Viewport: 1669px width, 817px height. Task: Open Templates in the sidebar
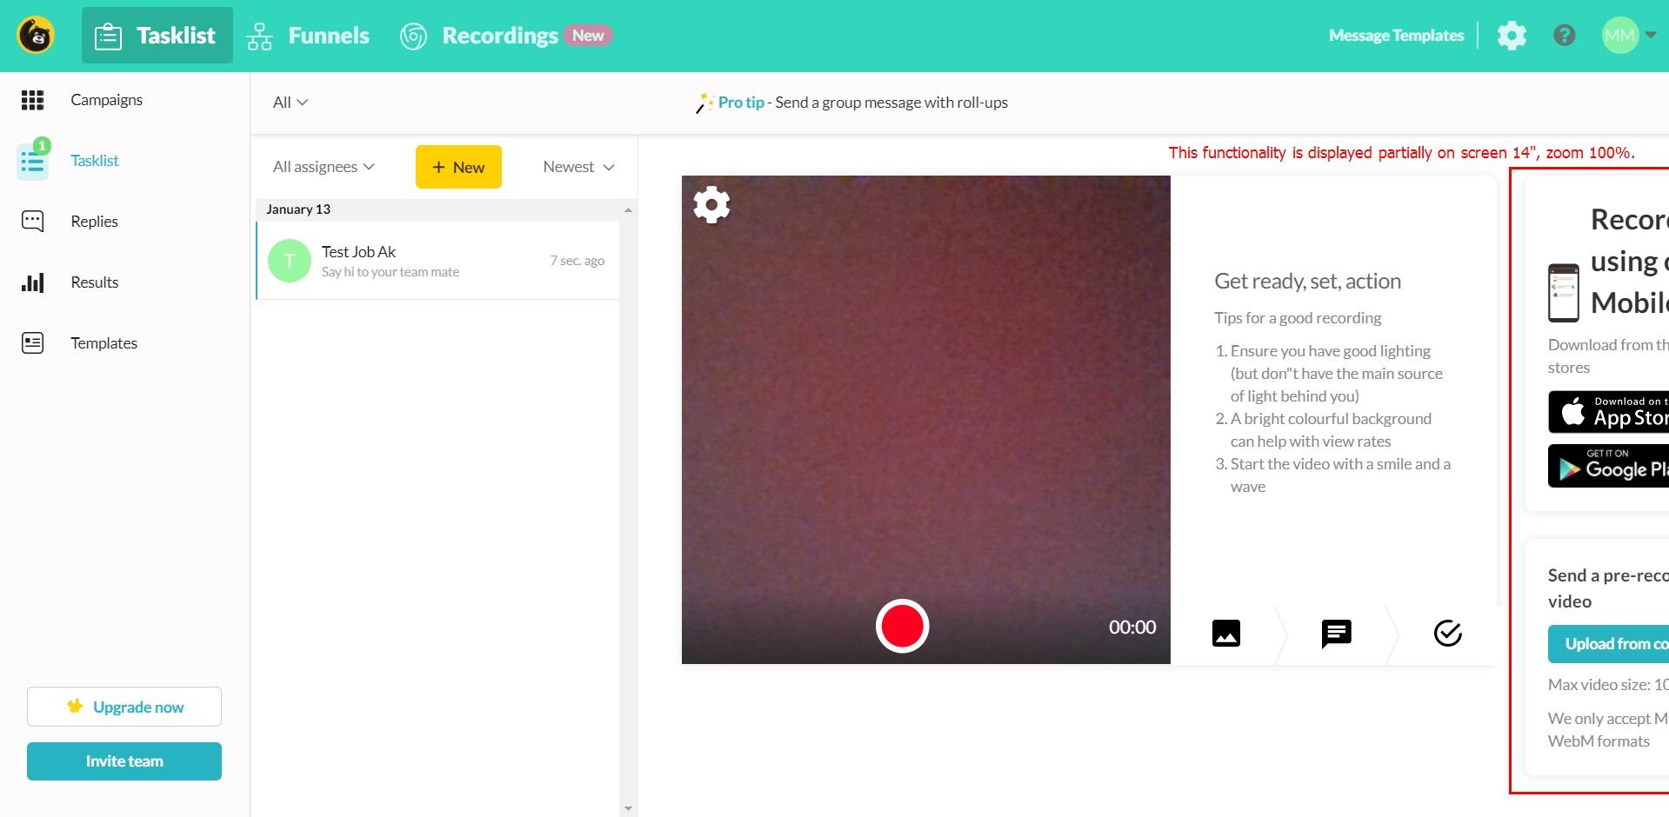click(103, 343)
